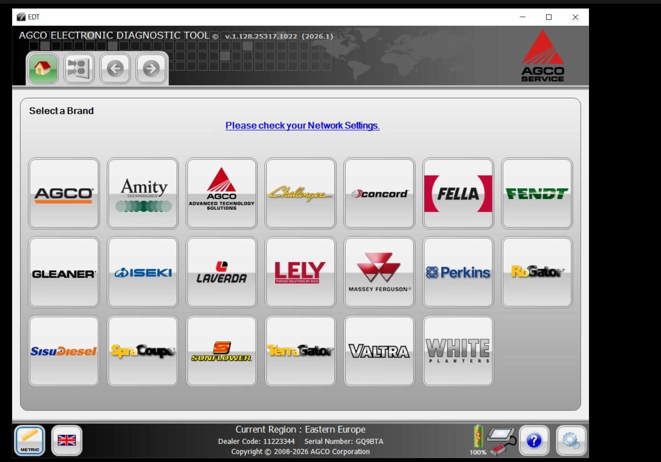Open the connection tree toolbar icon

(x=79, y=68)
